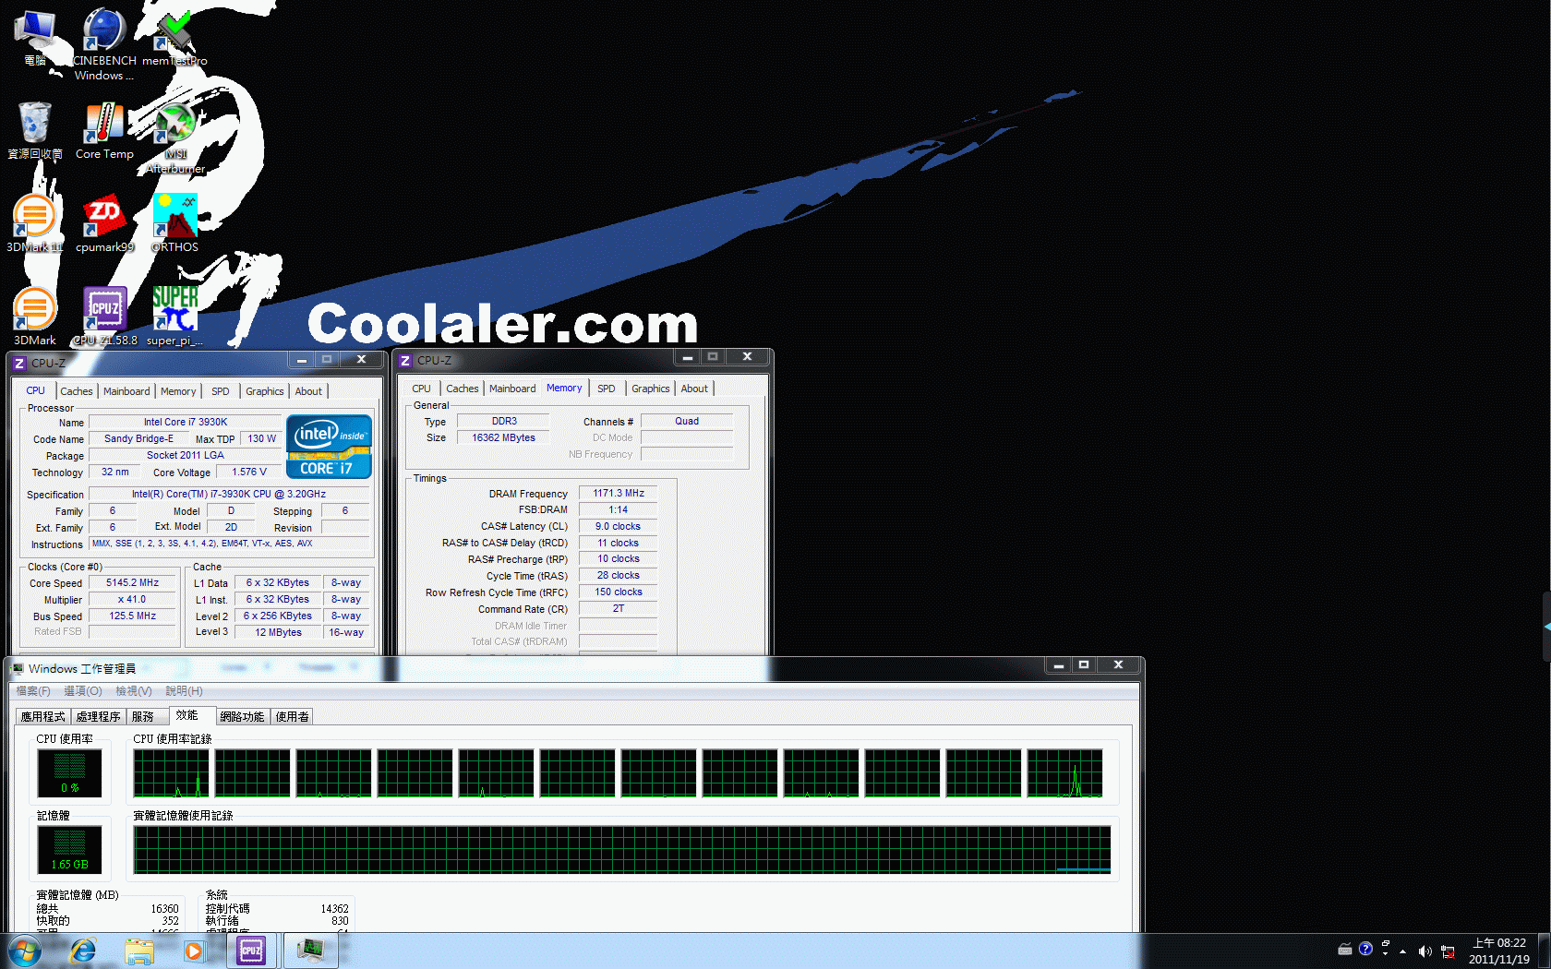Switch to the 網路功能 tab
This screenshot has width=1551, height=969.
243,716
